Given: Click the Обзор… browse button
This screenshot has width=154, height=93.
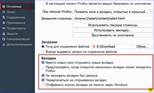Looking at the screenshot, I should click(142, 46).
